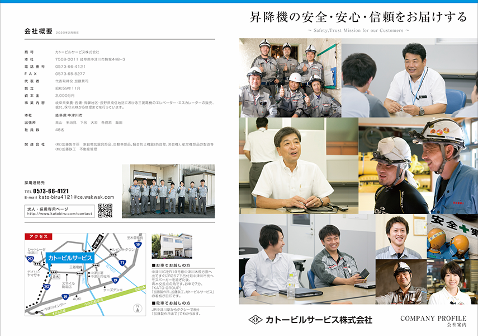Click the white office building photo
The width and height of the screenshot is (478, 336).
point(172,246)
